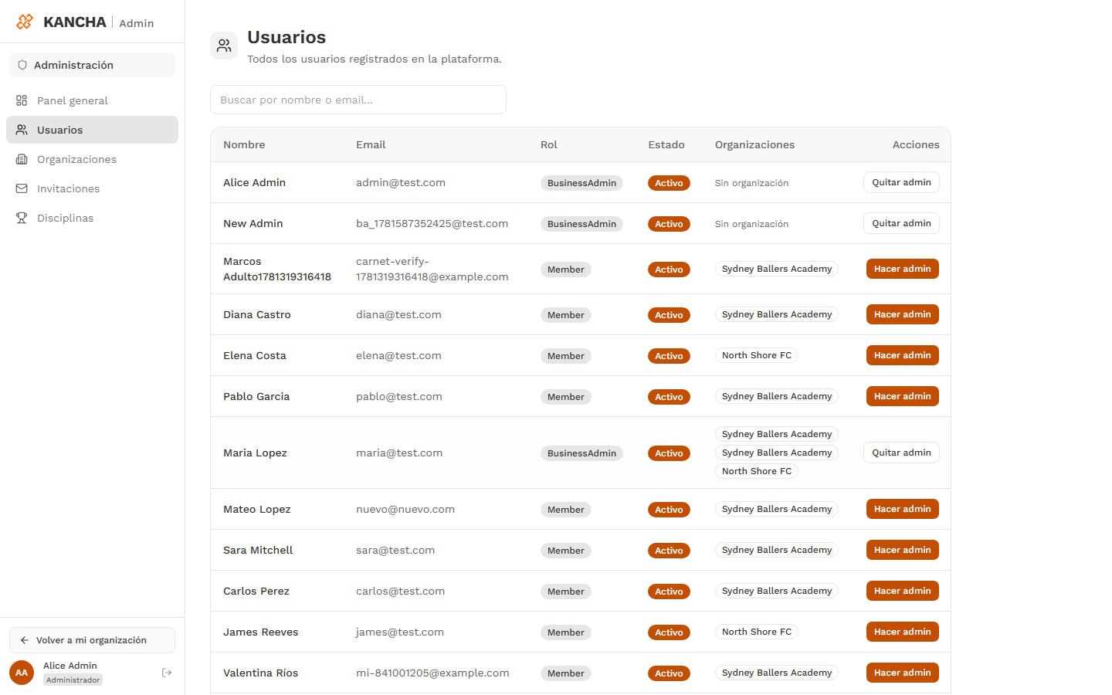
Task: Click the Disciplinas trophy icon
Action: [22, 218]
